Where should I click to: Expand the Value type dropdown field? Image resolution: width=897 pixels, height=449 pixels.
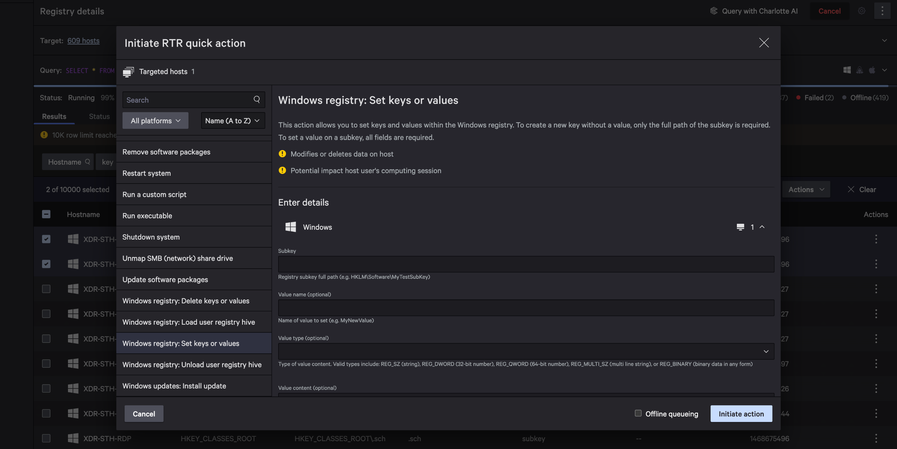point(526,351)
